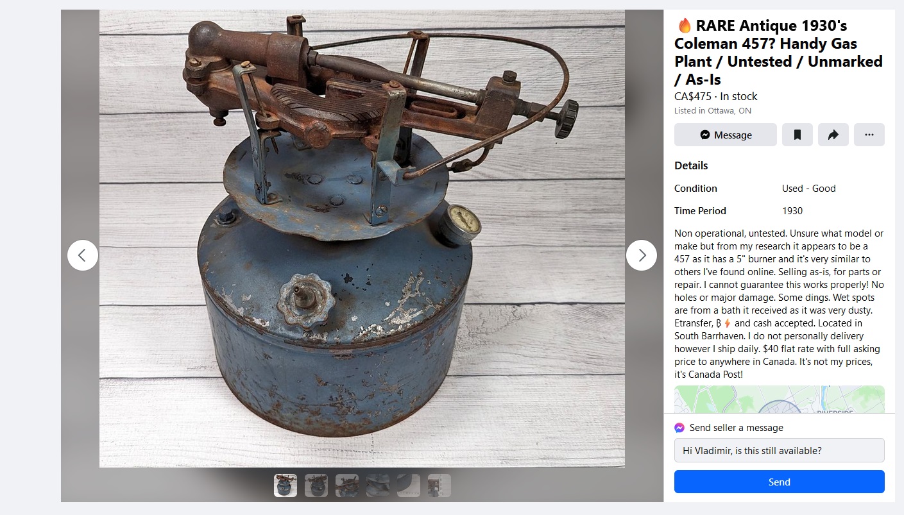Select the second photo thumbnail
This screenshot has height=515, width=904.
(316, 485)
